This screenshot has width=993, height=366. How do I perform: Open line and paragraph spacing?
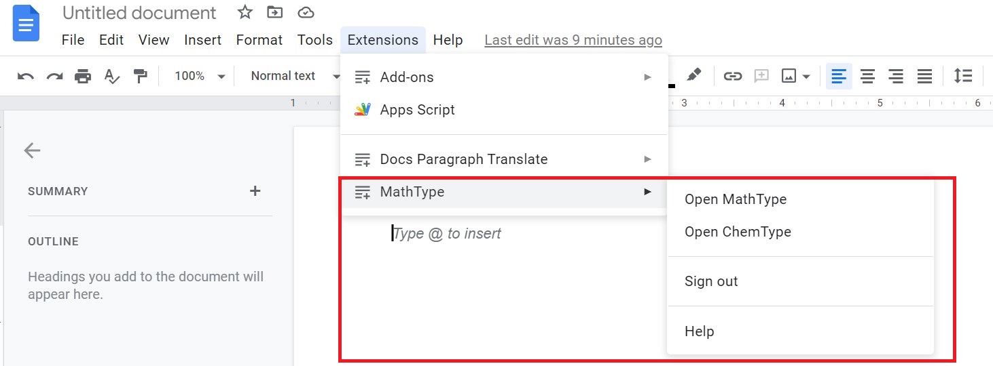click(x=962, y=77)
